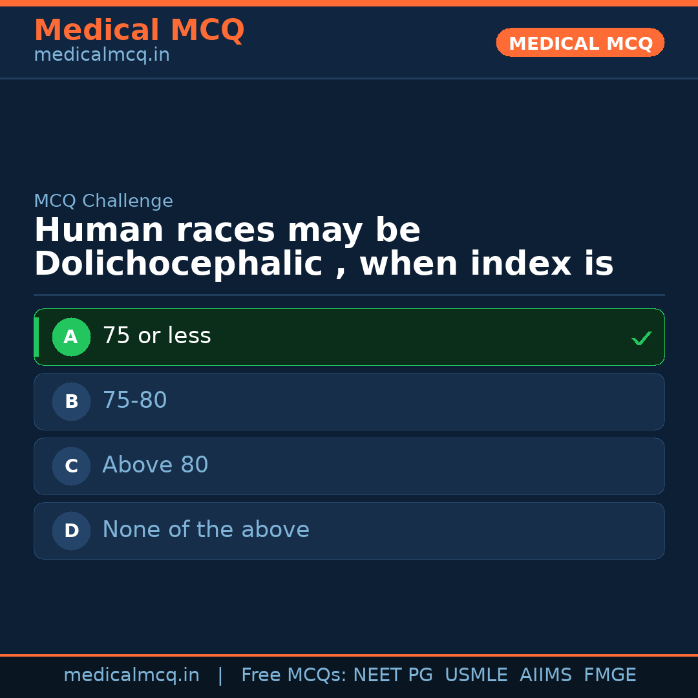Select the circled letter C badge
Viewport: 698px width, 698px height.
71,466
